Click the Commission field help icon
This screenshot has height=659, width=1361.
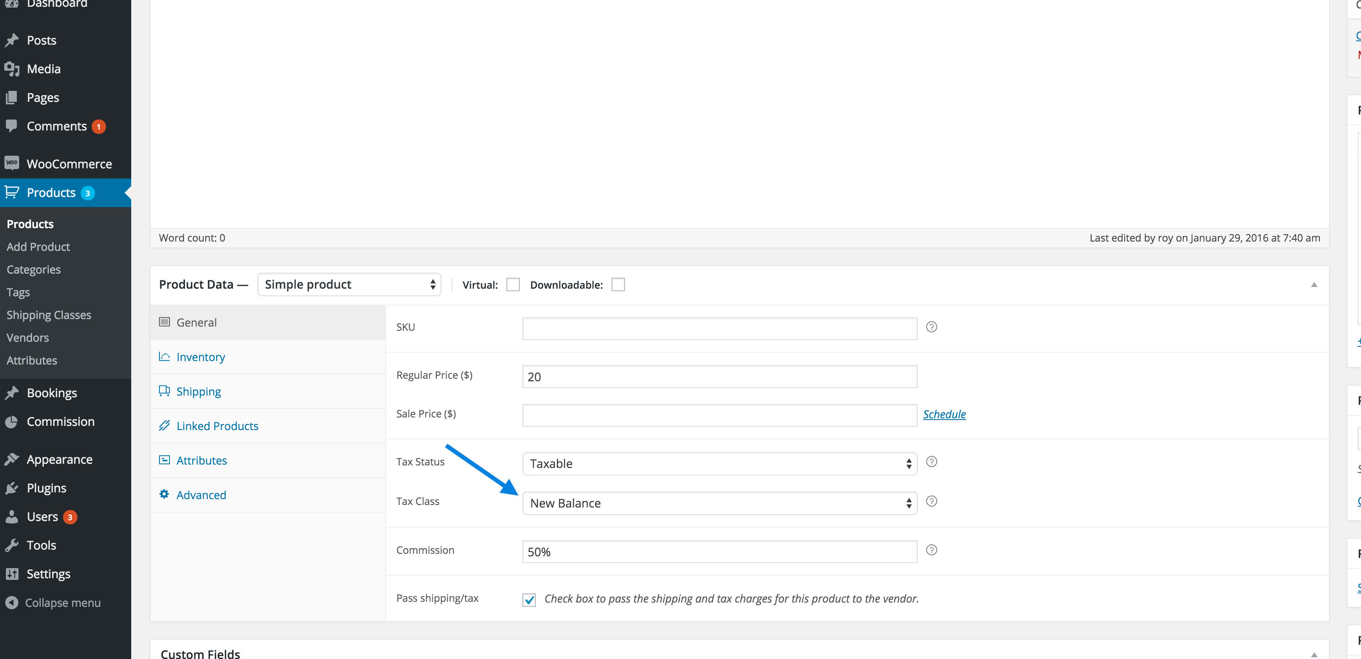tap(932, 550)
